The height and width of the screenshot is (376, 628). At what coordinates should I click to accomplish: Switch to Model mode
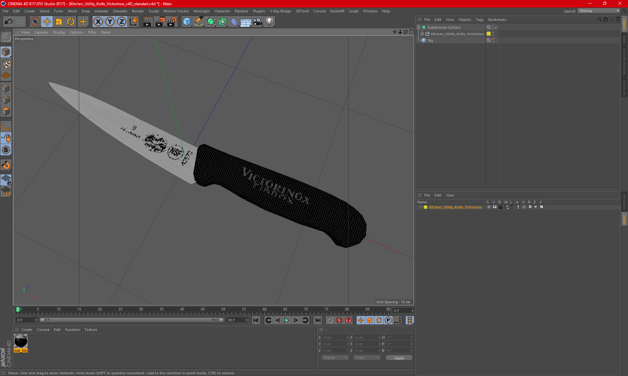tap(6, 52)
